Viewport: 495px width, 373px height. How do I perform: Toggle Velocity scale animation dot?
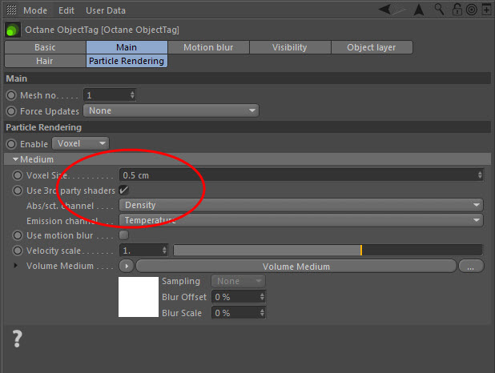[x=18, y=251]
